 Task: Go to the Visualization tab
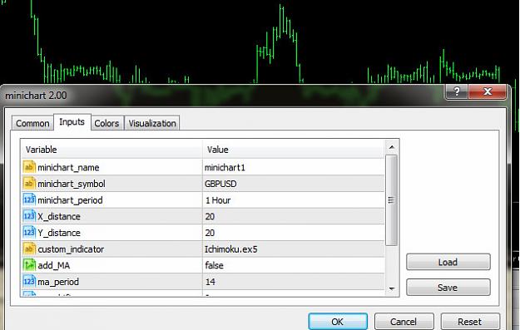tap(152, 123)
